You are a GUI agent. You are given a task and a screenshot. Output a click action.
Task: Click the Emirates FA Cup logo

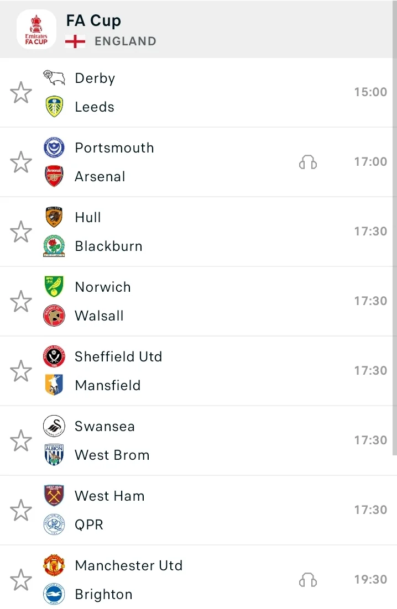tap(36, 29)
